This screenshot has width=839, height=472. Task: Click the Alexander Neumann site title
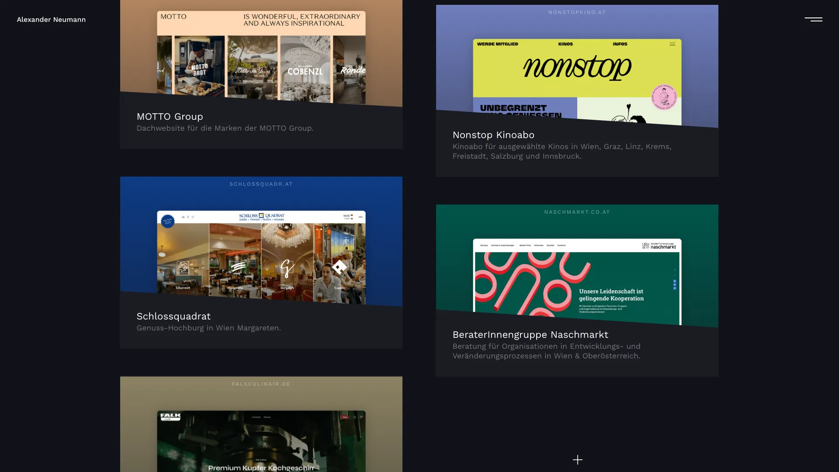point(51,20)
